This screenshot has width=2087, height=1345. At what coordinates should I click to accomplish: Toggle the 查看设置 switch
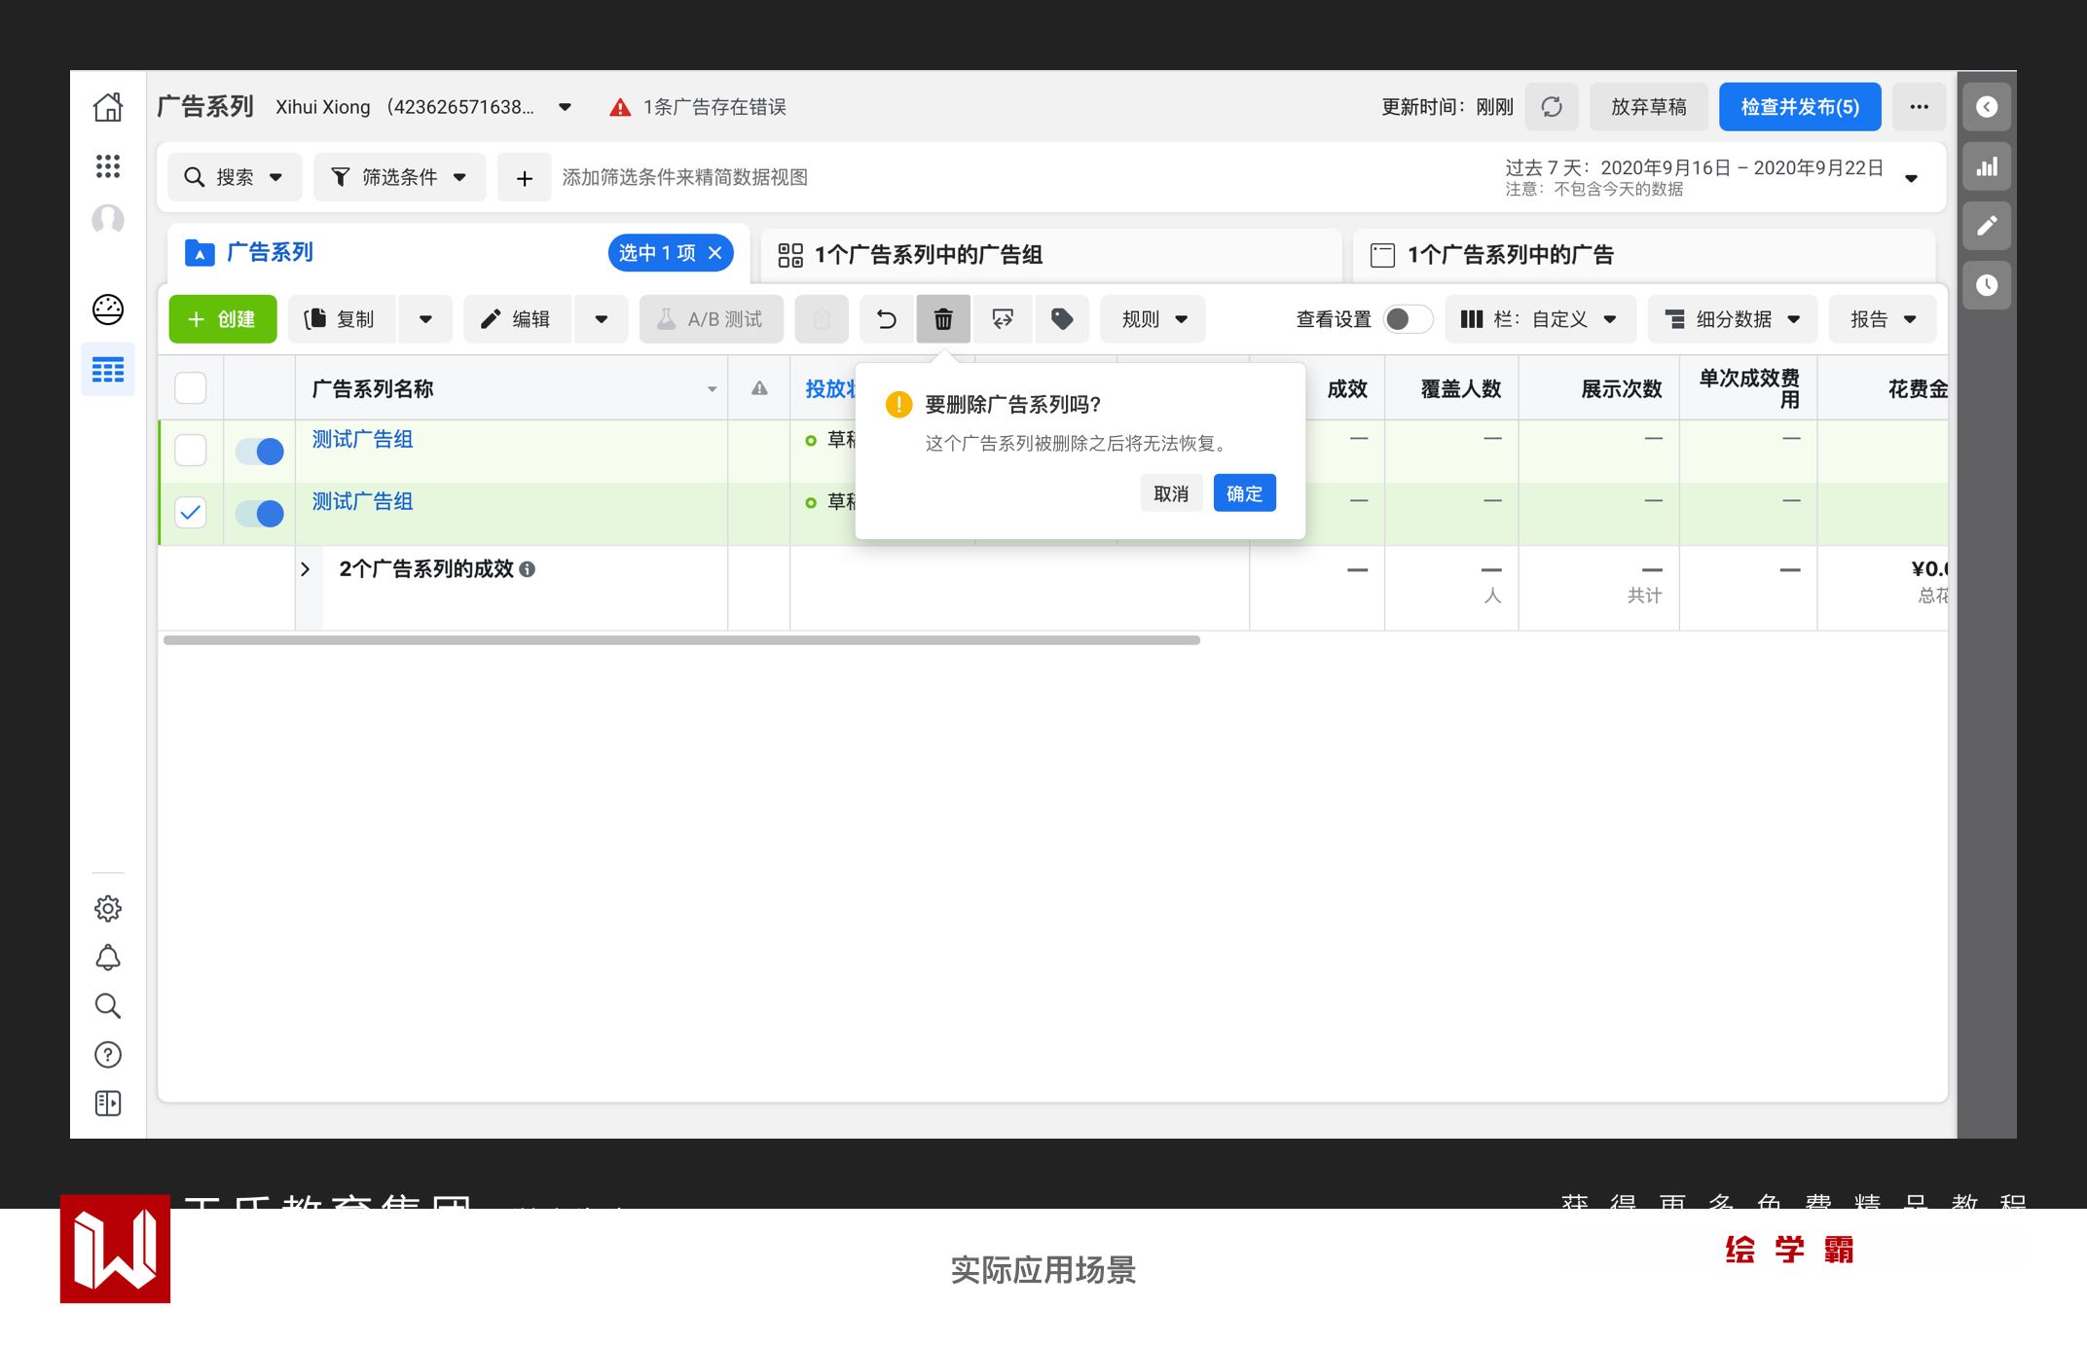[1407, 319]
